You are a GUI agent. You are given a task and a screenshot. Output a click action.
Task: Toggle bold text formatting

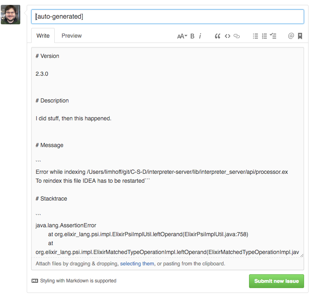[192, 36]
